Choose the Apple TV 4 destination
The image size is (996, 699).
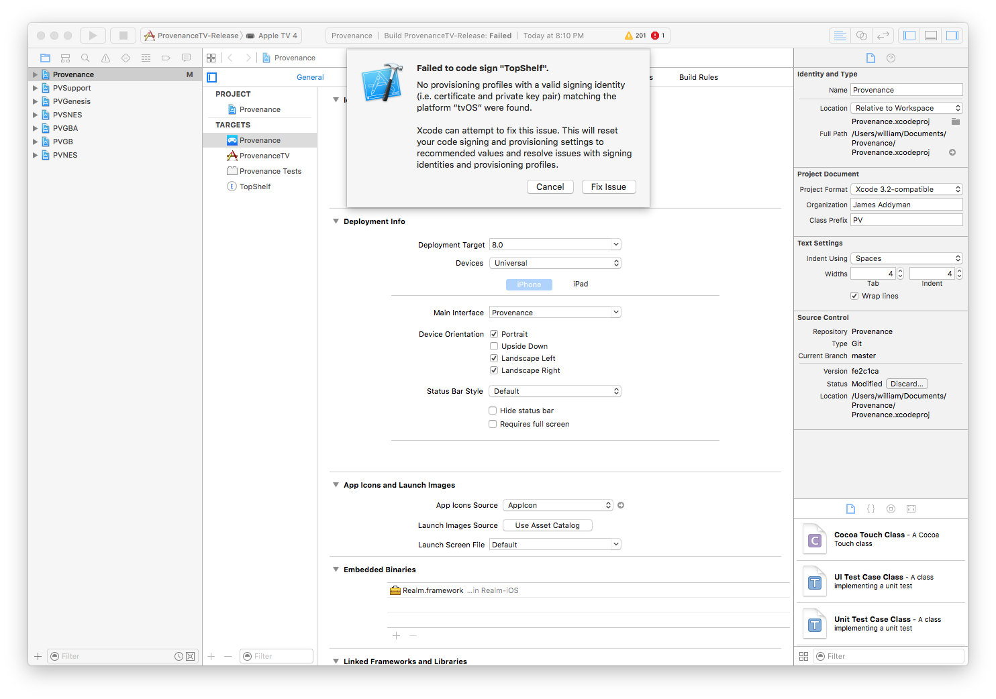(x=272, y=36)
